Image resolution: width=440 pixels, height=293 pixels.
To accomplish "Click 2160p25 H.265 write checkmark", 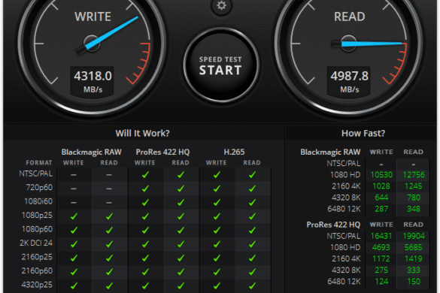I will 217,258.
